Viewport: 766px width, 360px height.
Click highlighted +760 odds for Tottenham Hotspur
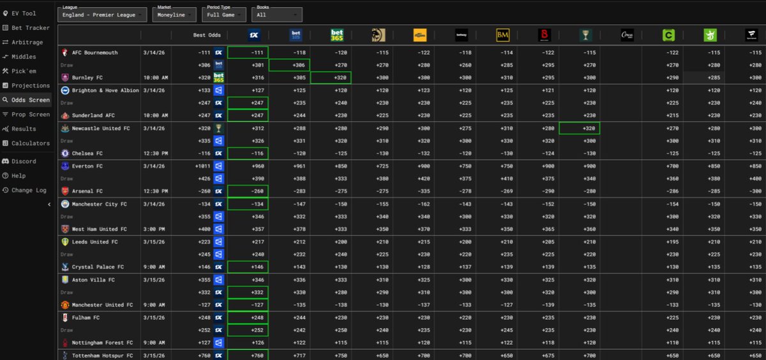coord(248,356)
